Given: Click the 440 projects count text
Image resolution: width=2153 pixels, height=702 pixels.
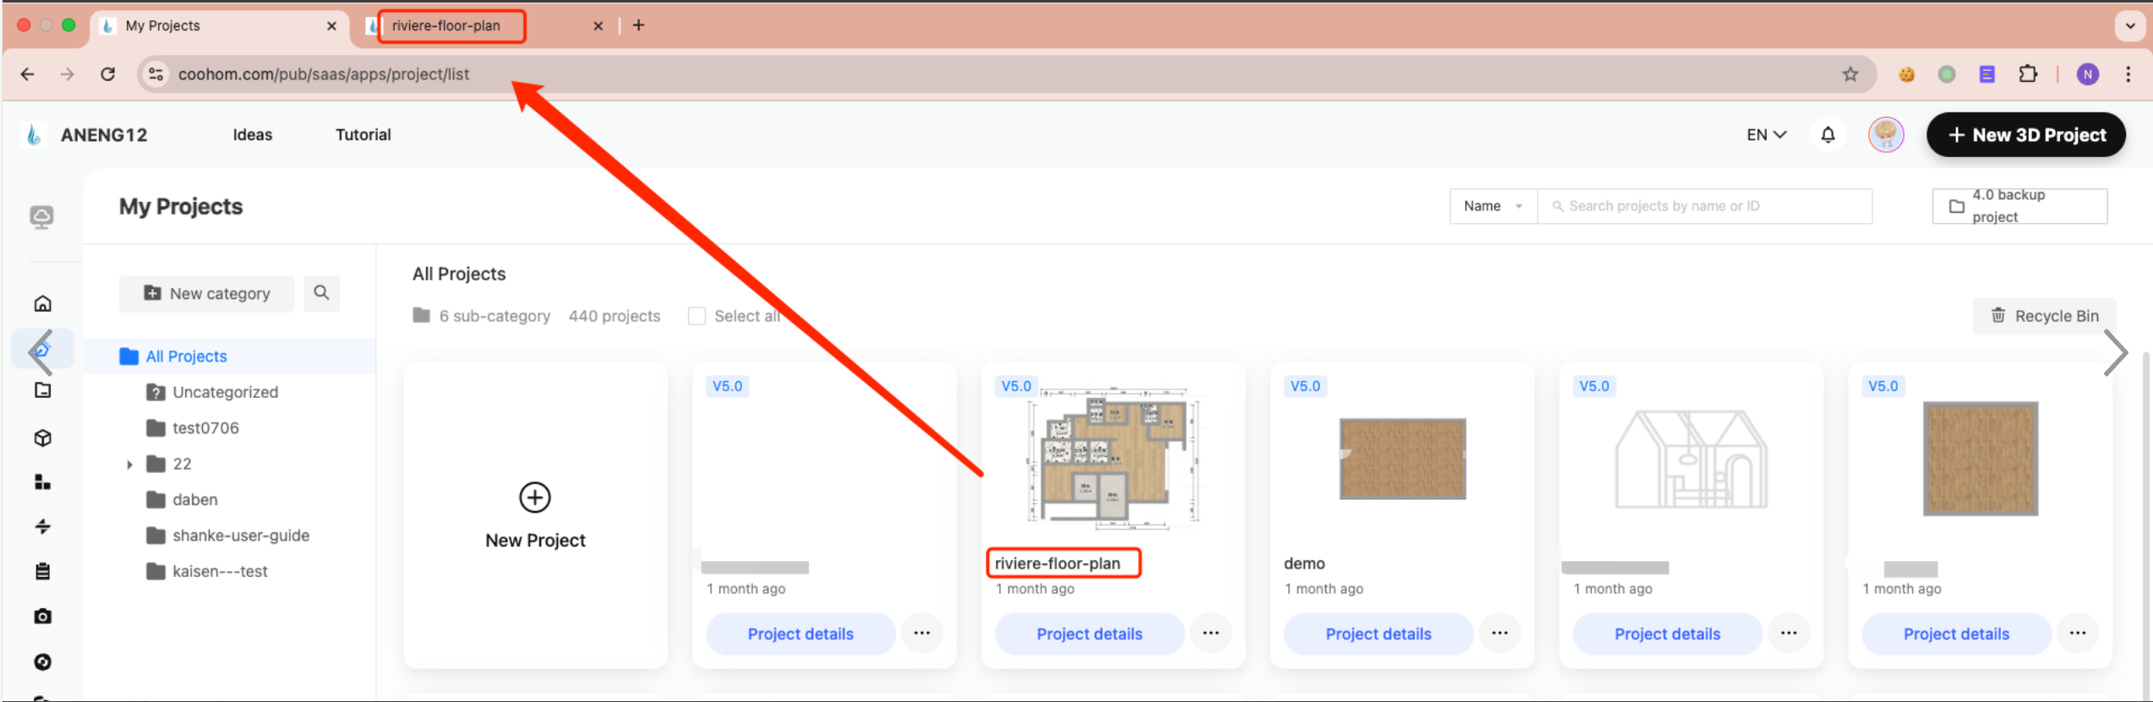Looking at the screenshot, I should 615,316.
